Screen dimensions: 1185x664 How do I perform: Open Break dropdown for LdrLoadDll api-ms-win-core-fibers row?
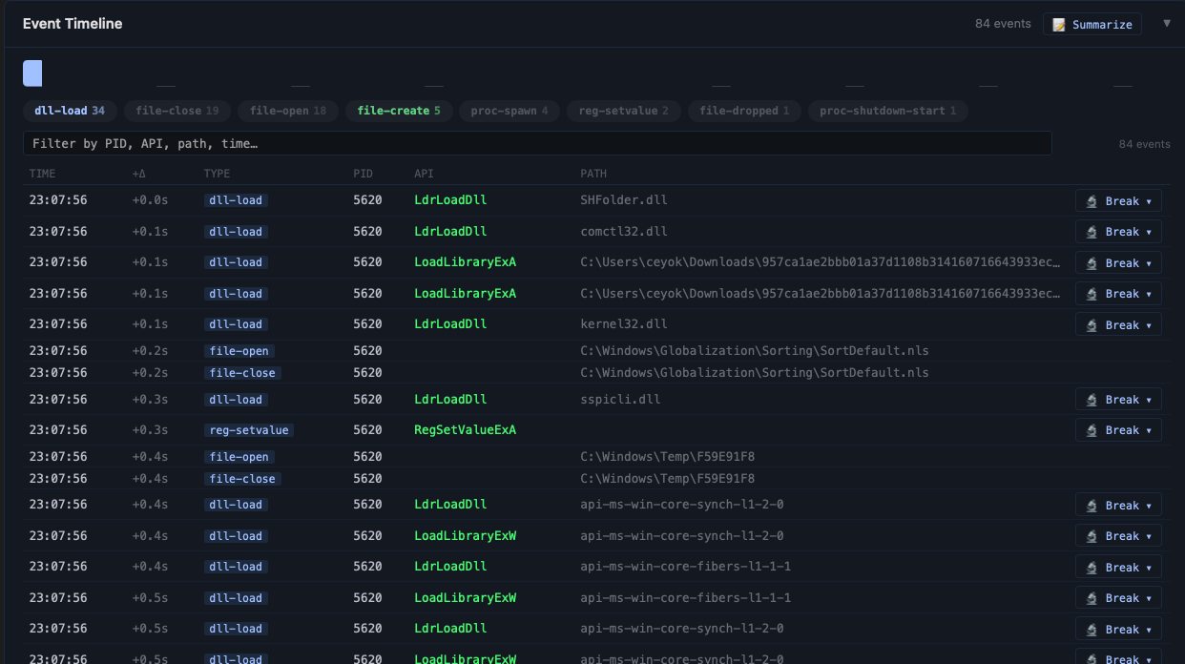coord(1118,567)
